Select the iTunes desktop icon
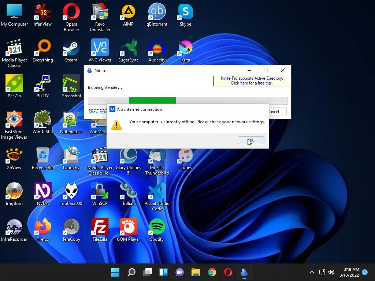 coord(186,160)
